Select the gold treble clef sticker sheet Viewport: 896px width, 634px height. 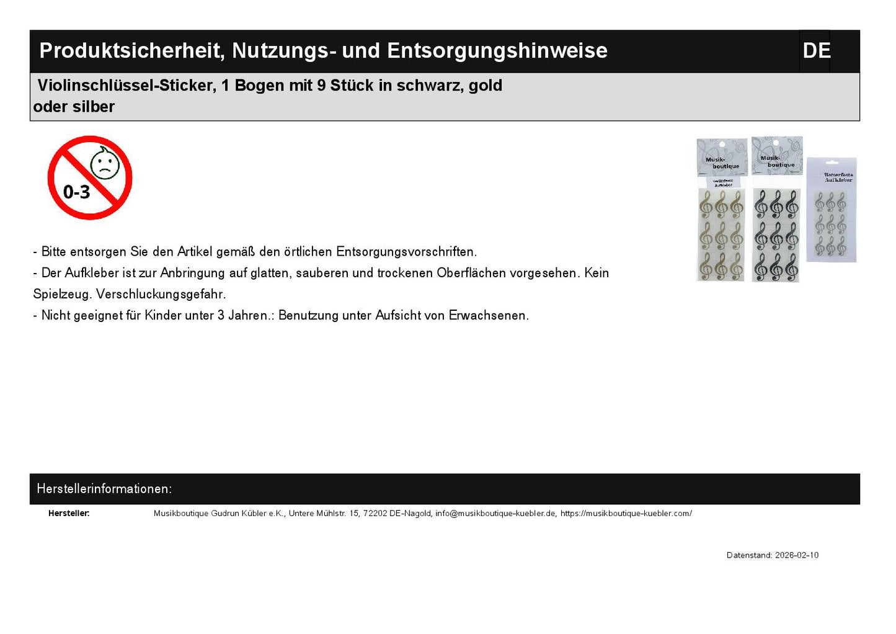[x=721, y=236]
